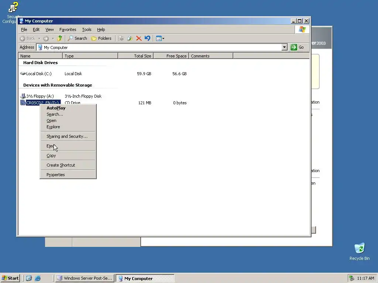Sort by the Total Size column header
Screen dimensions: 378x283
[x=136, y=56]
